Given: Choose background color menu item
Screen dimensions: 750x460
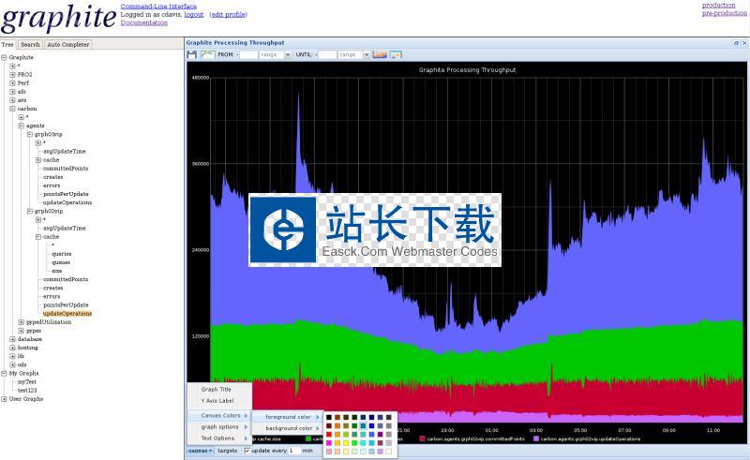Looking at the screenshot, I should click(x=288, y=428).
